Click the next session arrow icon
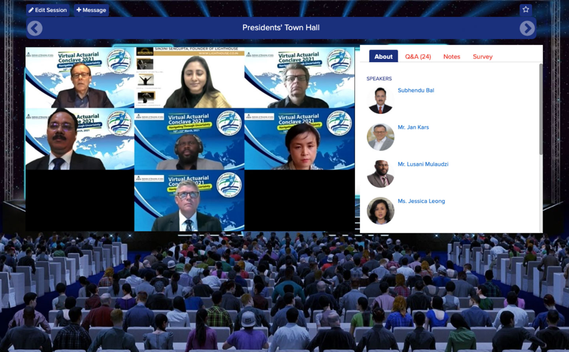Viewport: 569px width, 352px height. (x=527, y=28)
